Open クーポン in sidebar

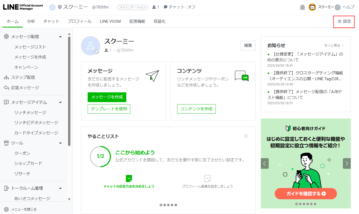22,153
